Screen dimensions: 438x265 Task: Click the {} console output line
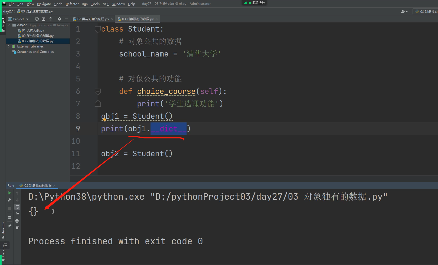coord(33,211)
